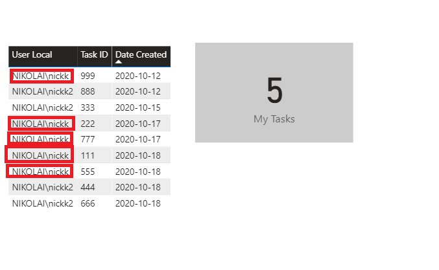The width and height of the screenshot is (439, 270).
Task: Select the row with Task ID 666
Action: click(x=89, y=203)
